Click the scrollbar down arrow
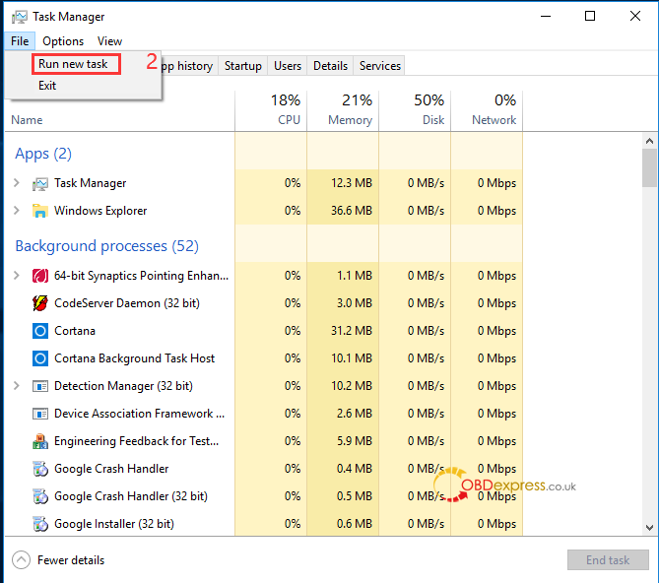659x583 pixels. [x=649, y=528]
